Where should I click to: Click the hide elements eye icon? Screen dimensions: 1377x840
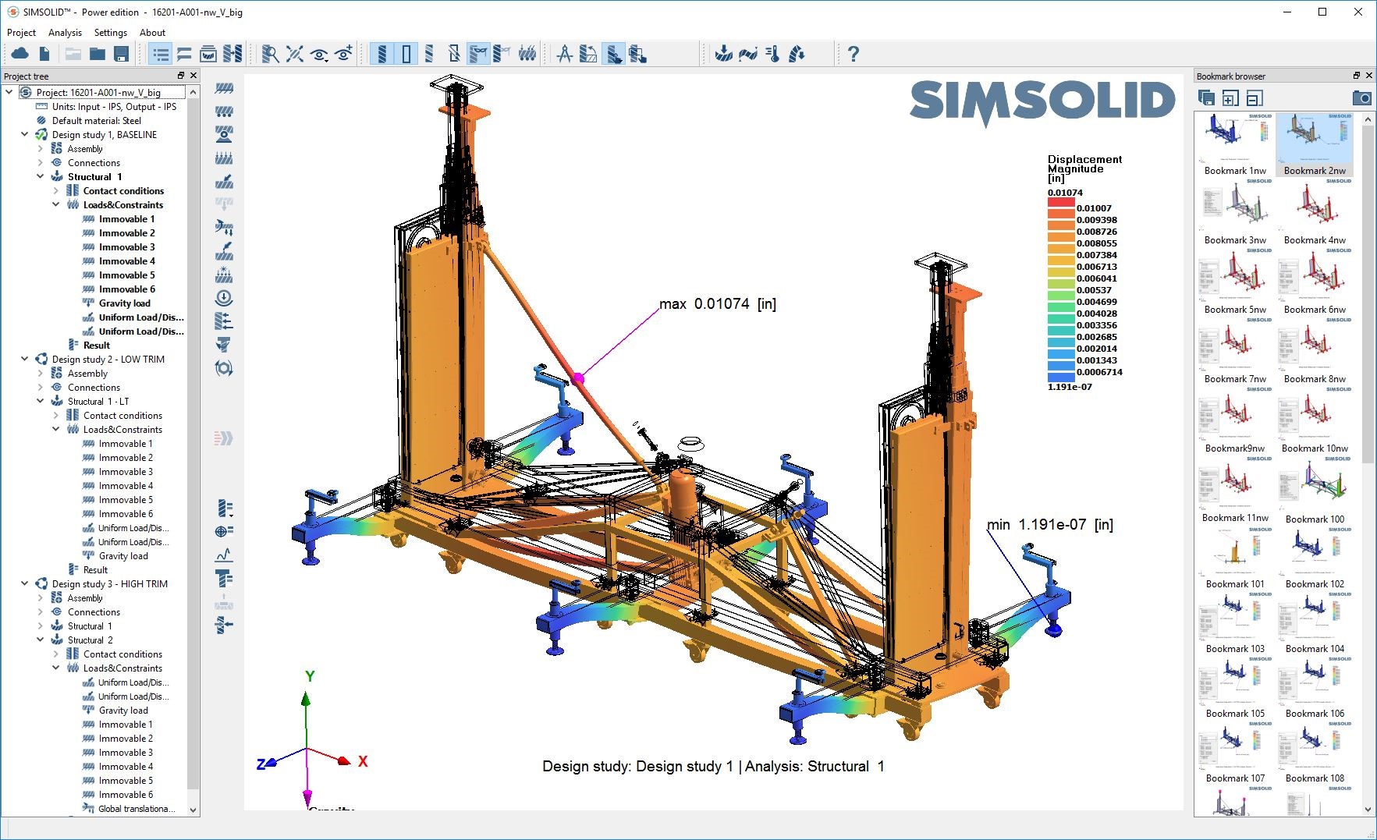pos(319,53)
